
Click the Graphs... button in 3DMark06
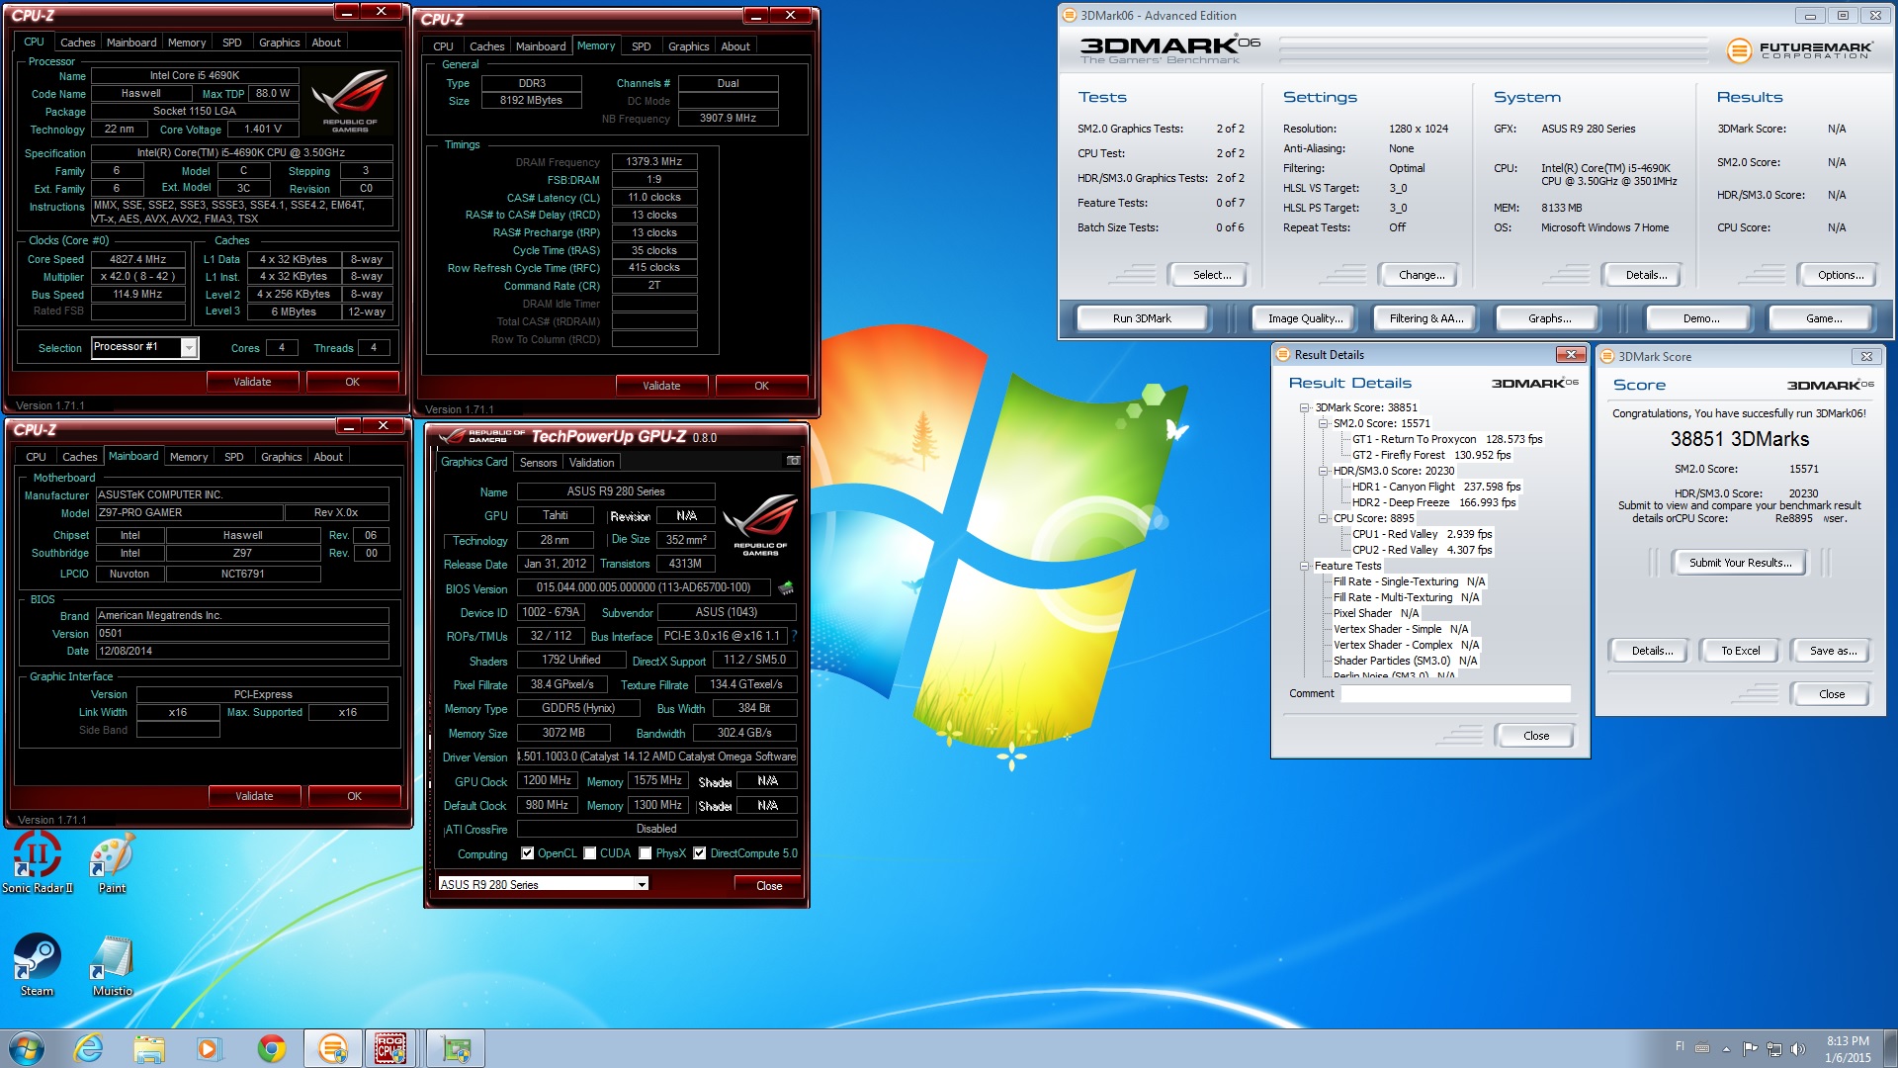click(1549, 318)
